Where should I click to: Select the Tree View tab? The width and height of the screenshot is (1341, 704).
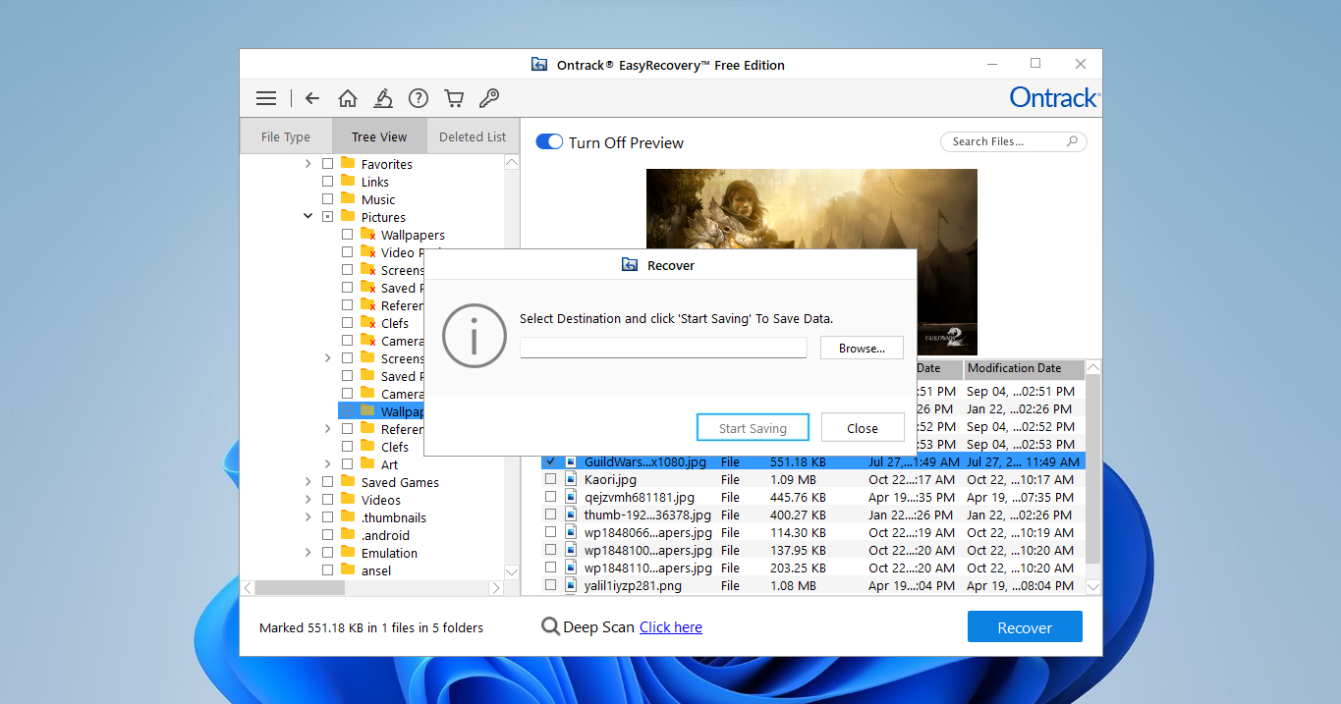pyautogui.click(x=379, y=136)
